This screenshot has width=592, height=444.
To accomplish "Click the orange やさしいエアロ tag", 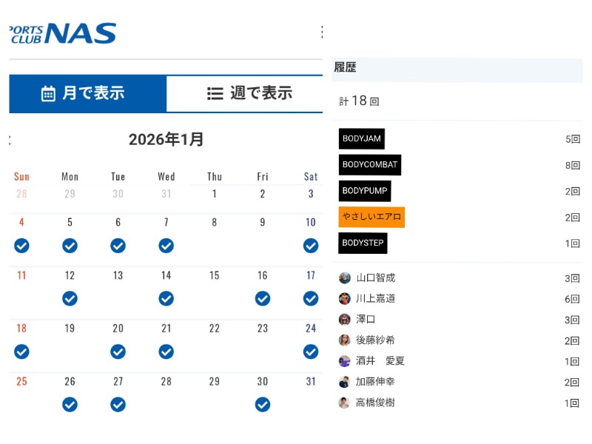I will tap(371, 217).
